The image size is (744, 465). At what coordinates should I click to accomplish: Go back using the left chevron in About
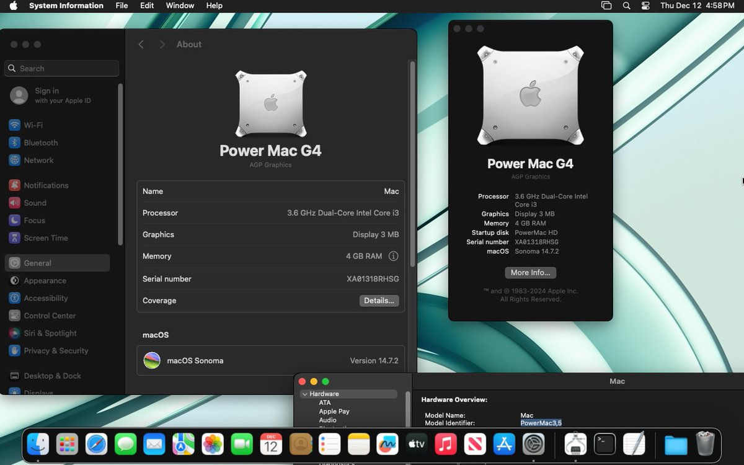click(x=141, y=45)
